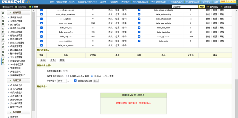Switch to the 采集 side tab
Image resolution: width=238 pixels, height=118 pixels.
(x=3, y=38)
